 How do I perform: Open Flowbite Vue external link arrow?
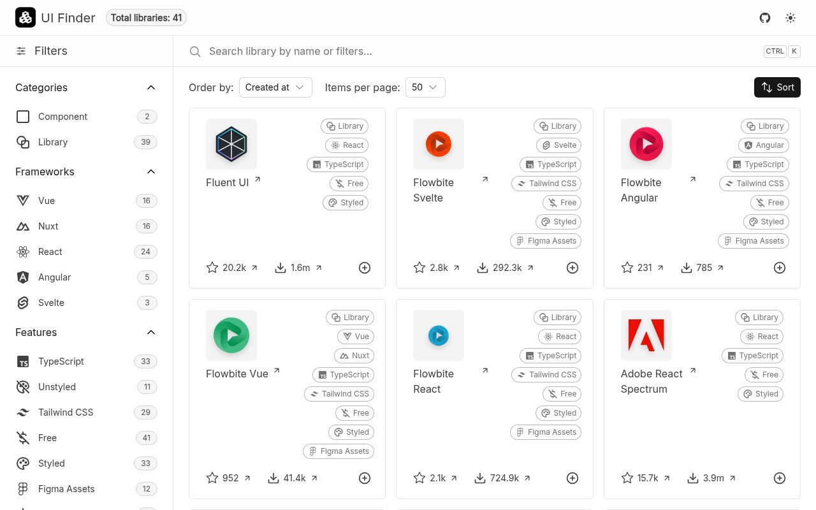pyautogui.click(x=277, y=371)
